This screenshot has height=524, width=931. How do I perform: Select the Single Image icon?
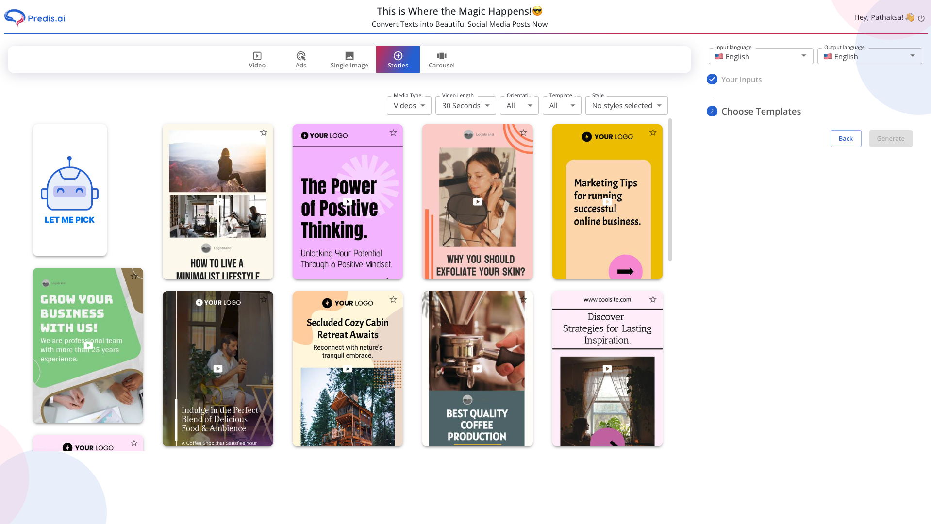tap(349, 55)
